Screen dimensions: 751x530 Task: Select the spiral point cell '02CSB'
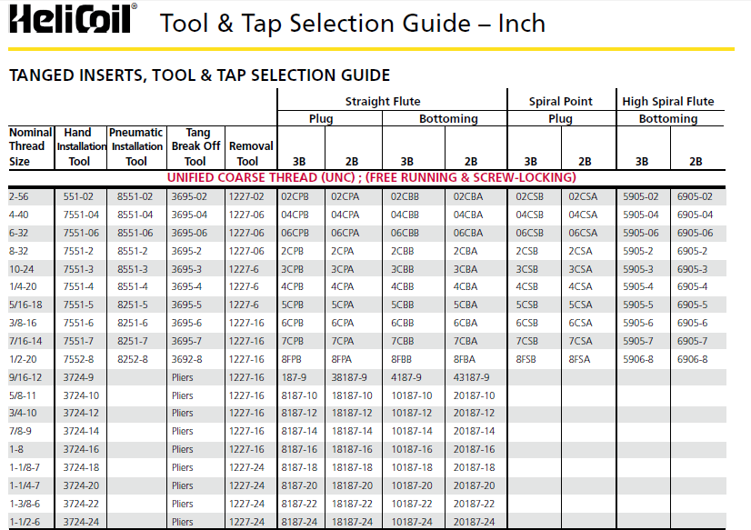pos(530,196)
